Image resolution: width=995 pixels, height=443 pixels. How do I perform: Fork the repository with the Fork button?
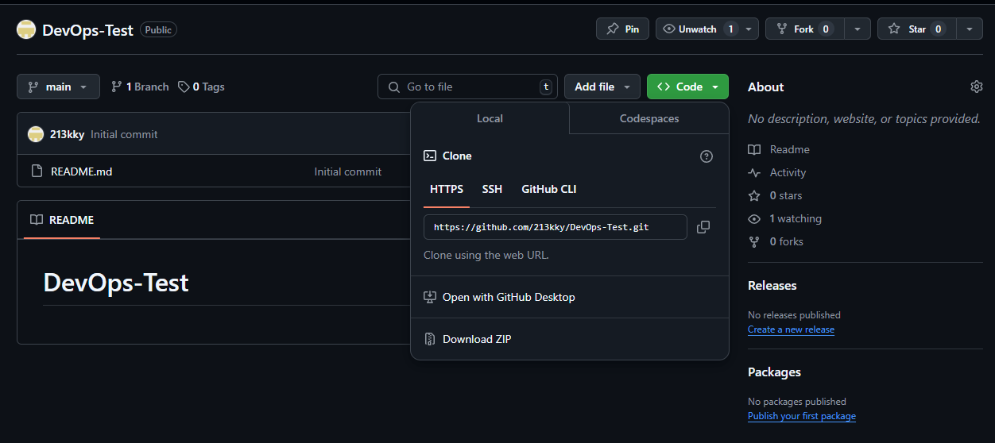coord(804,29)
